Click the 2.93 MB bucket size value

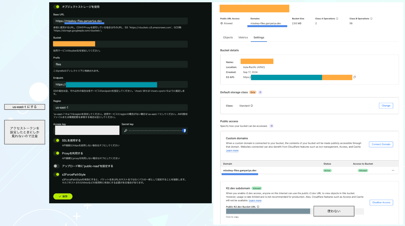tap(297, 23)
